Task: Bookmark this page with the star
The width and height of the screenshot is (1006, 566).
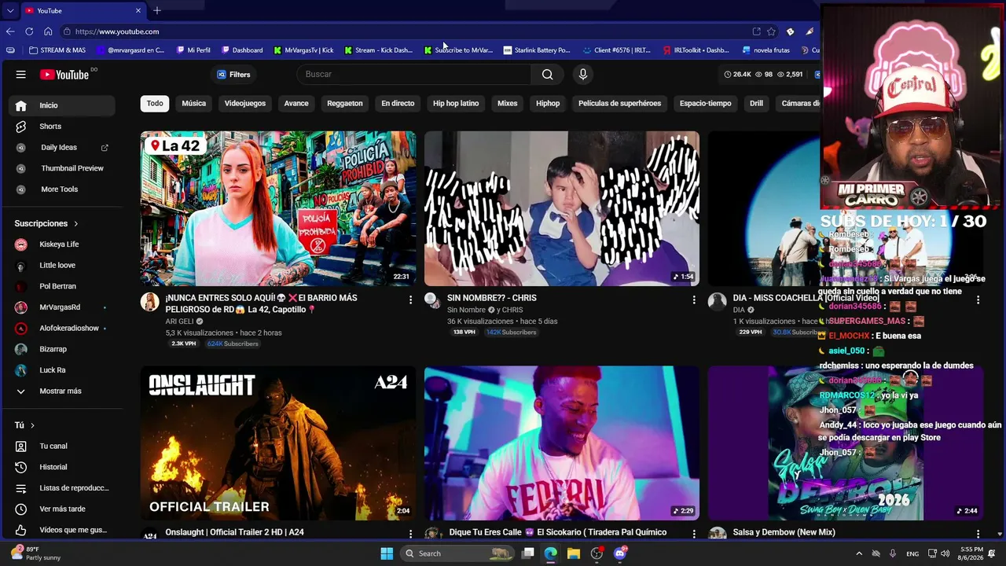Action: coord(772,31)
